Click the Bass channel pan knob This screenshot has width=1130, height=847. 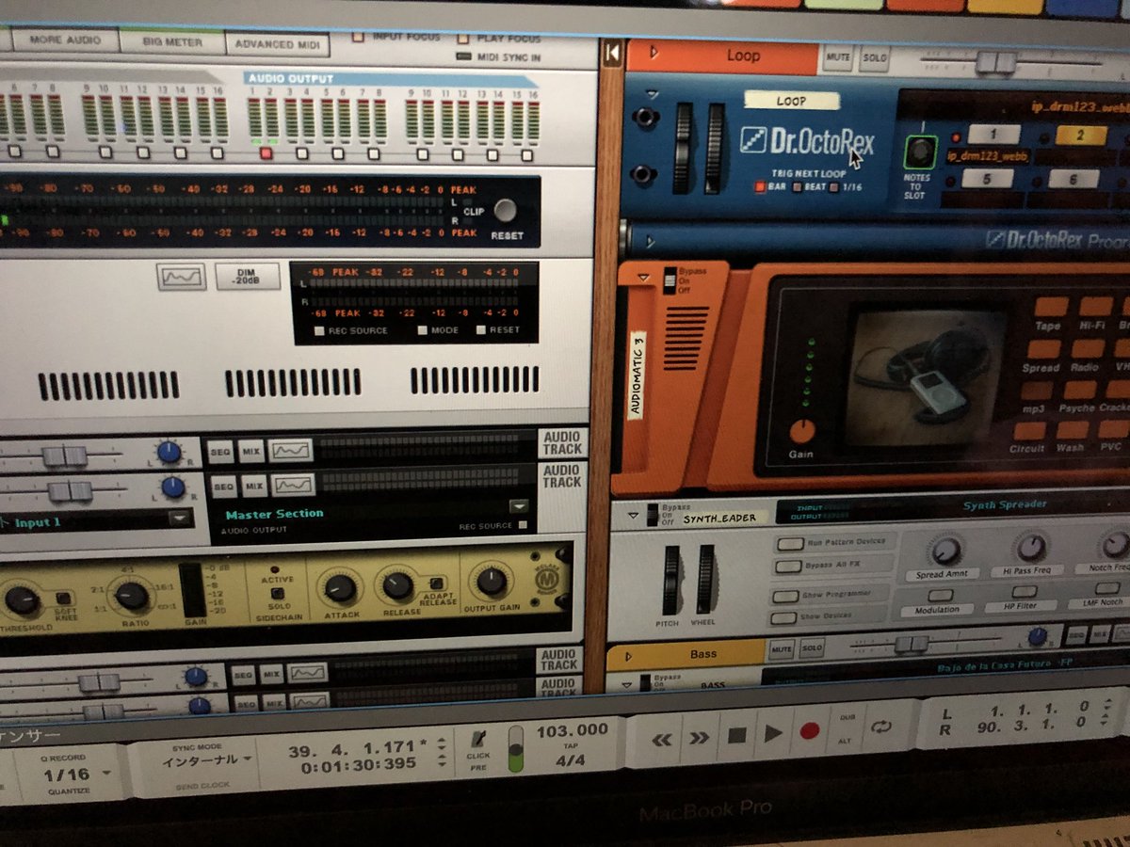pos(1038,637)
